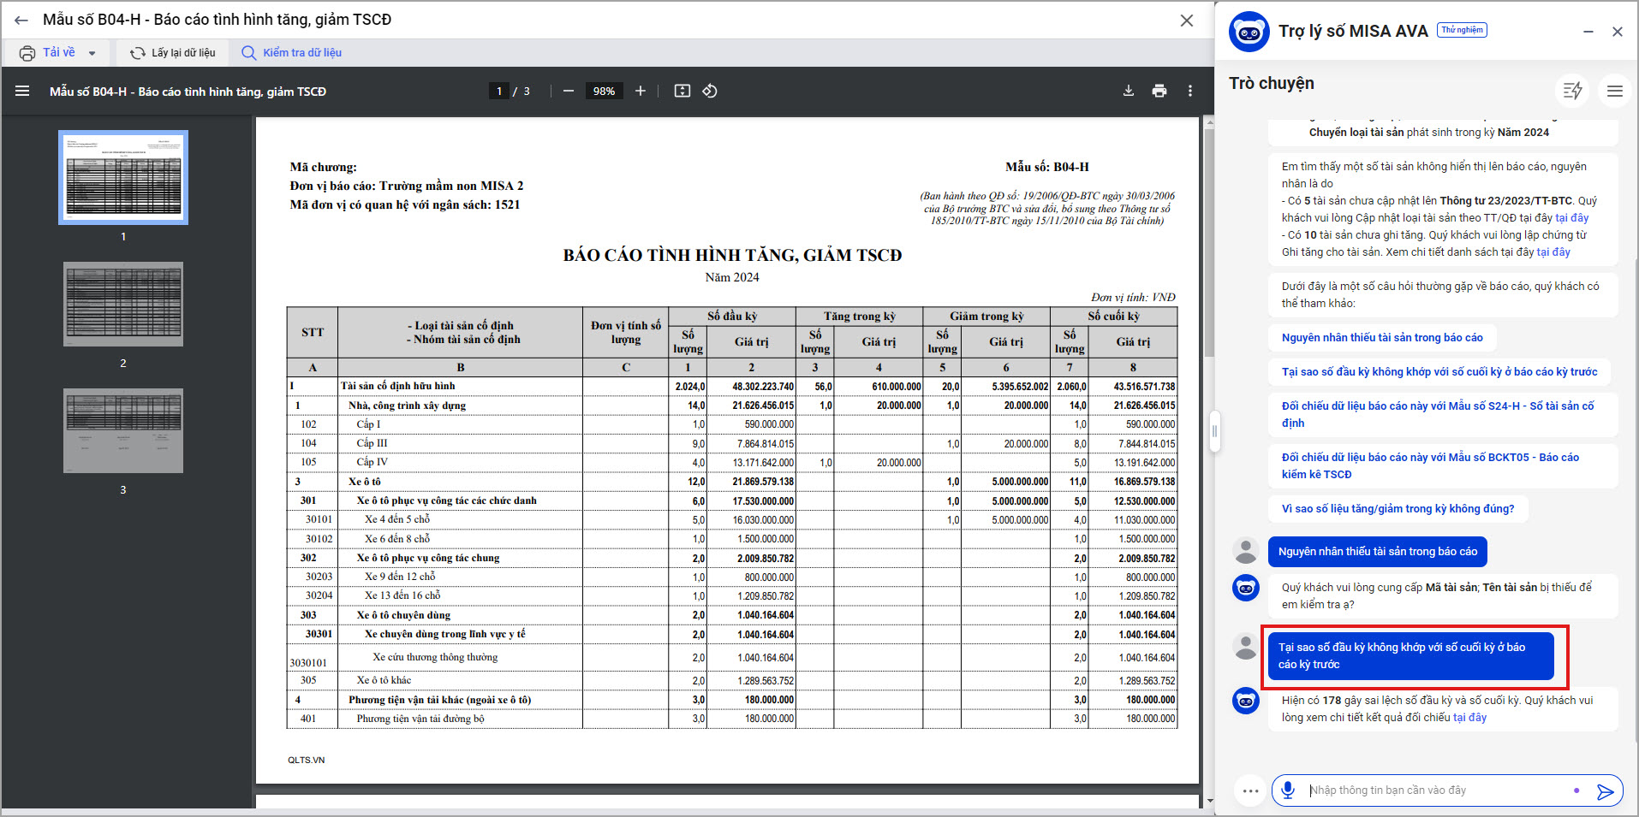The height and width of the screenshot is (817, 1639).
Task: Print the report using the printer icon
Action: point(1159,91)
